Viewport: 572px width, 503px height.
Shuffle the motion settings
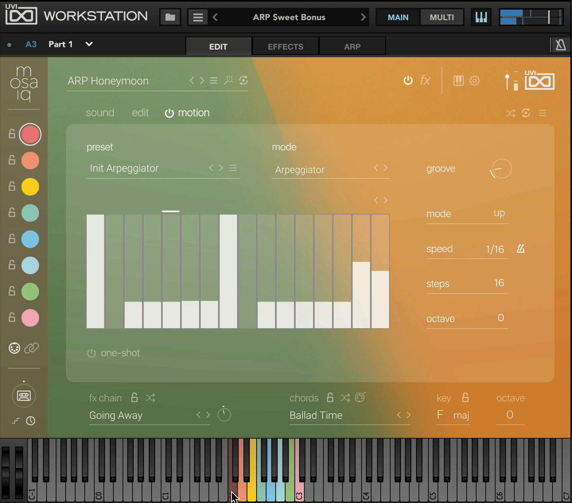coord(511,113)
